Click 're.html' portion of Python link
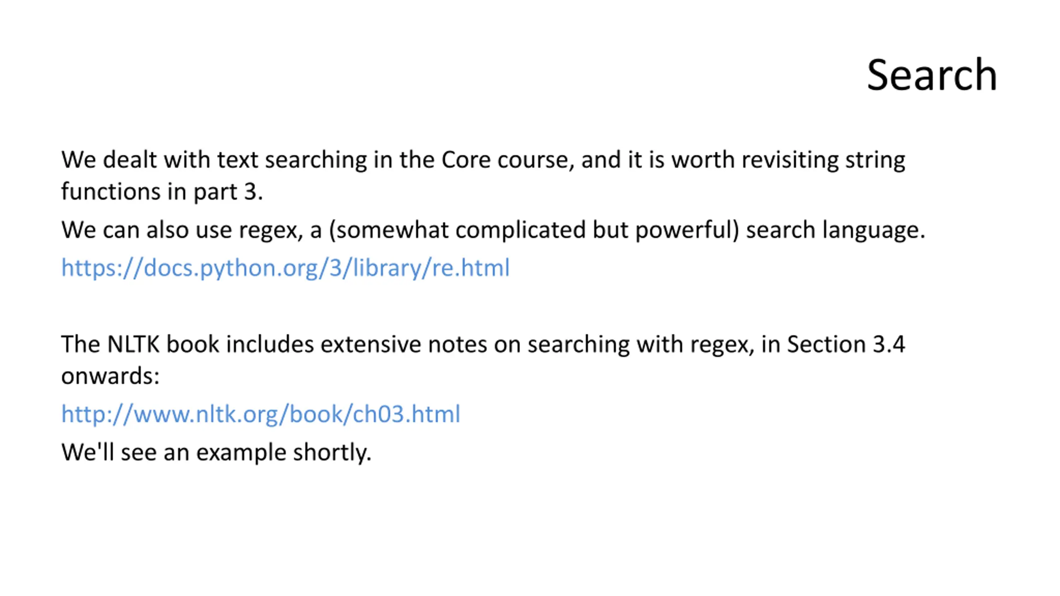Screen dimensions: 1060x596 tap(471, 268)
